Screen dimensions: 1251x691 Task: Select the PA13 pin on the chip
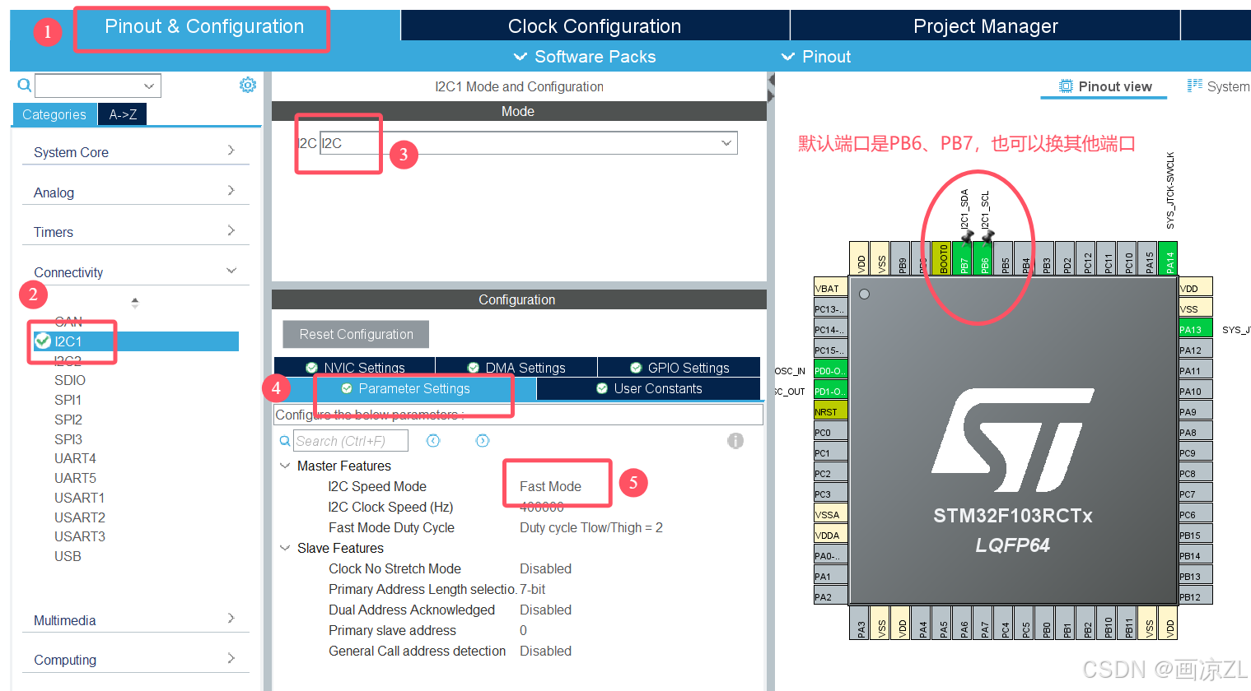pyautogui.click(x=1196, y=329)
